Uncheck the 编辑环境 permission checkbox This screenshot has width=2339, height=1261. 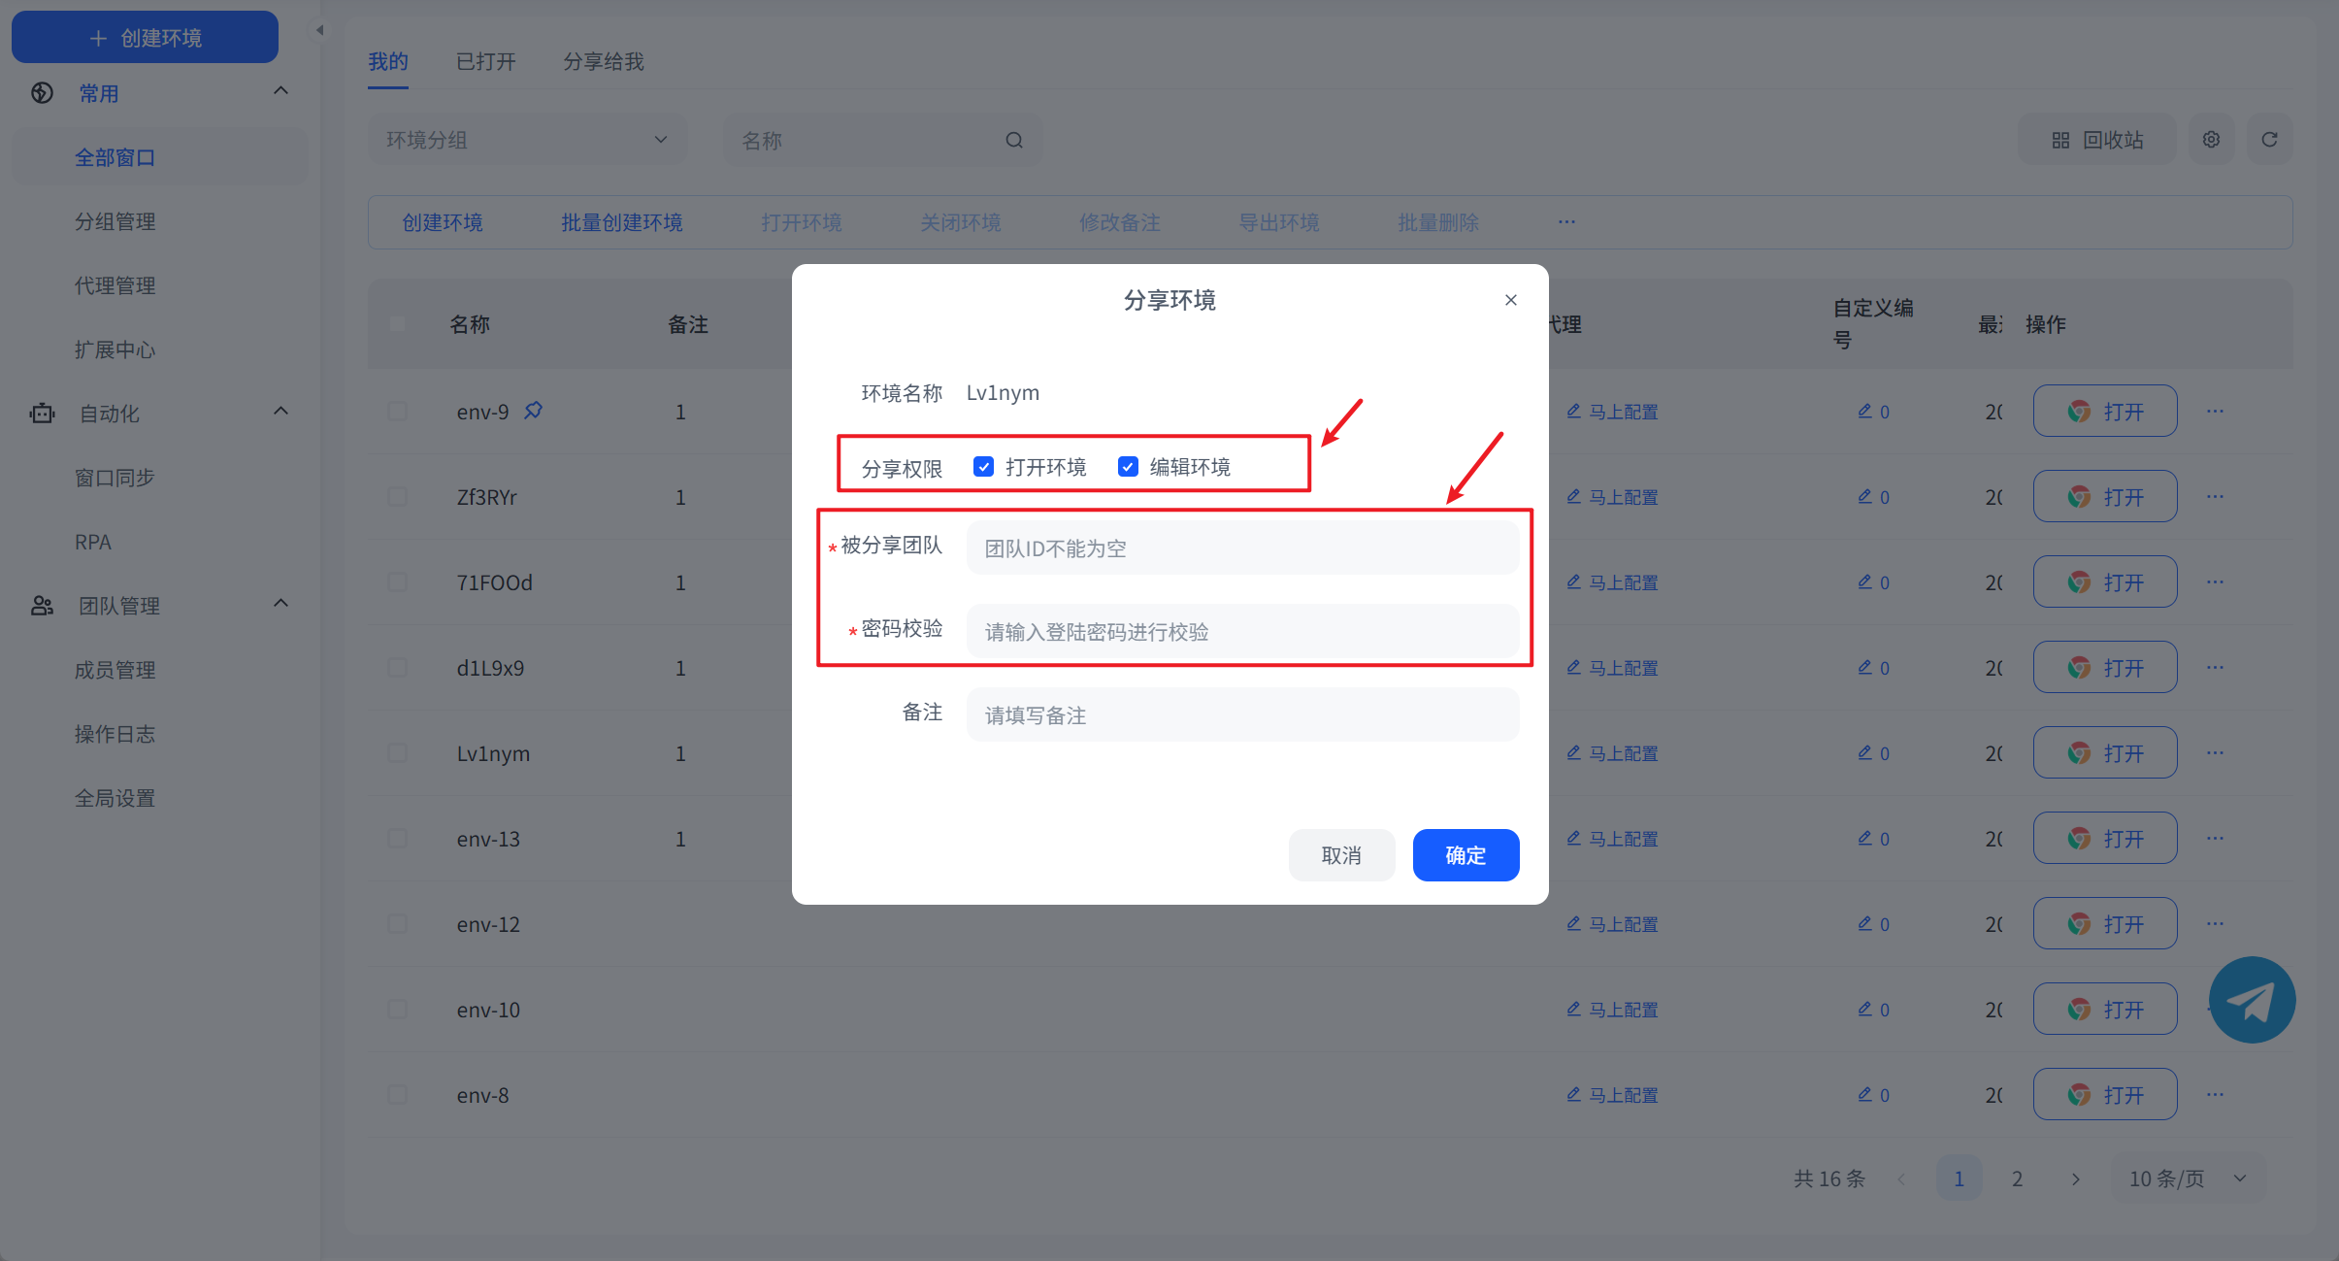[1128, 467]
